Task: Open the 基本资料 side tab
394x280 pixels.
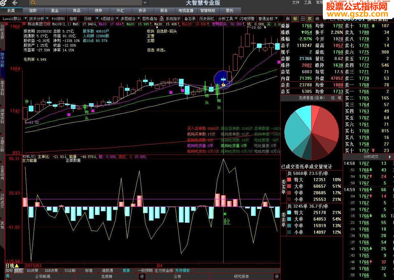Action: point(2,88)
